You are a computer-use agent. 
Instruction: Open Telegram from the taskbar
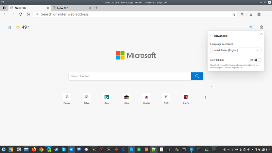[x=71, y=149]
